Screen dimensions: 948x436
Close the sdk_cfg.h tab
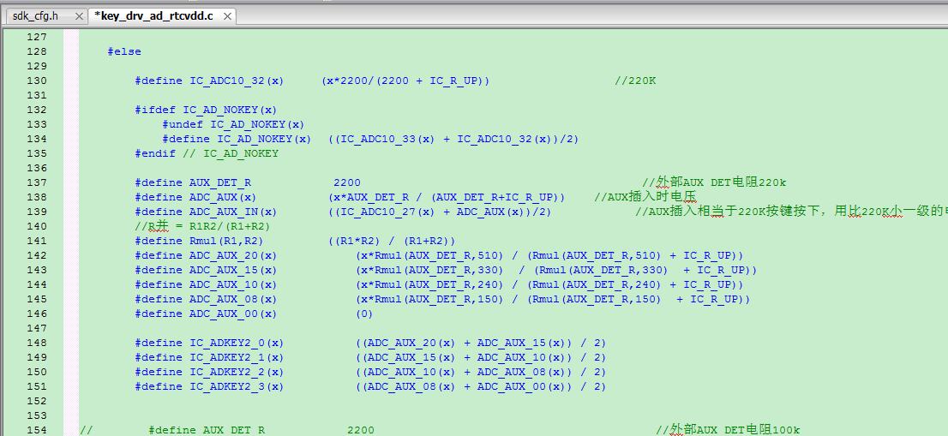click(x=79, y=16)
